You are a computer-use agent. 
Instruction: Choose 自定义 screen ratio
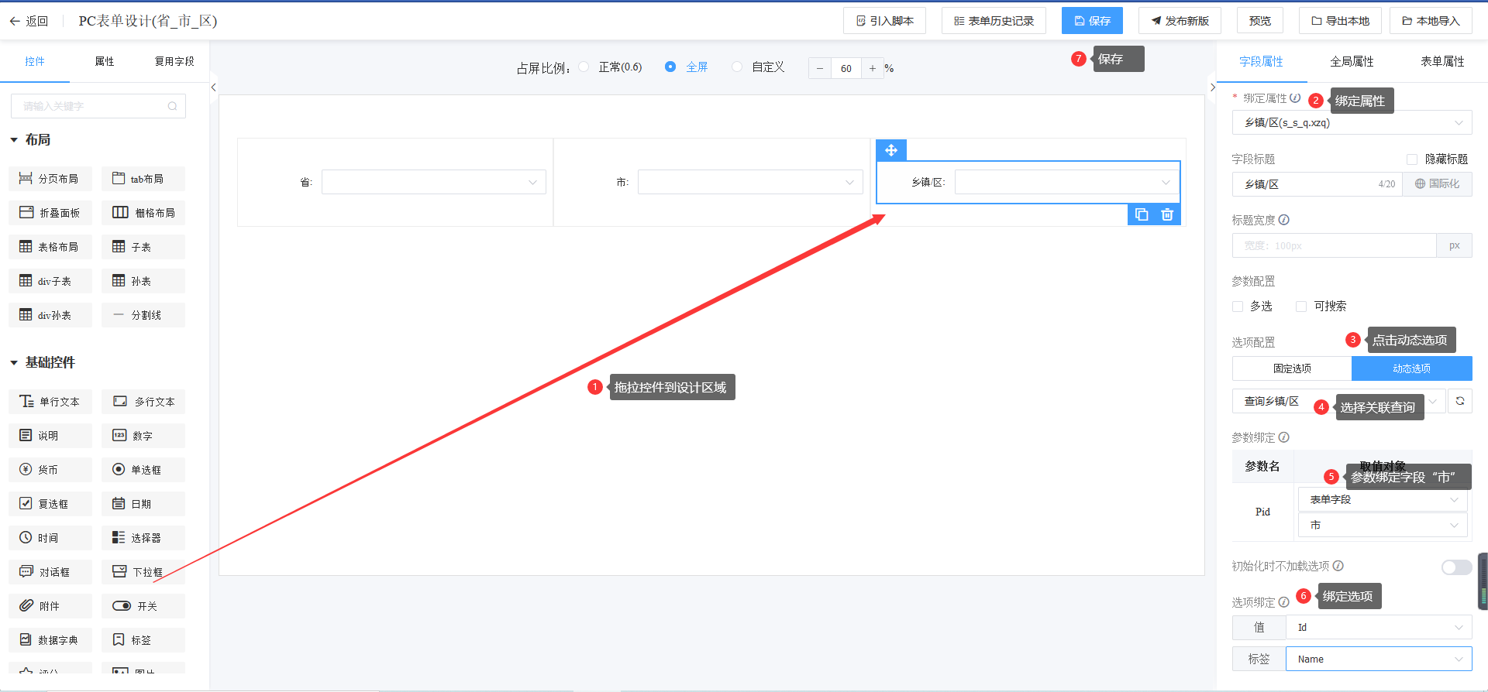coord(737,67)
